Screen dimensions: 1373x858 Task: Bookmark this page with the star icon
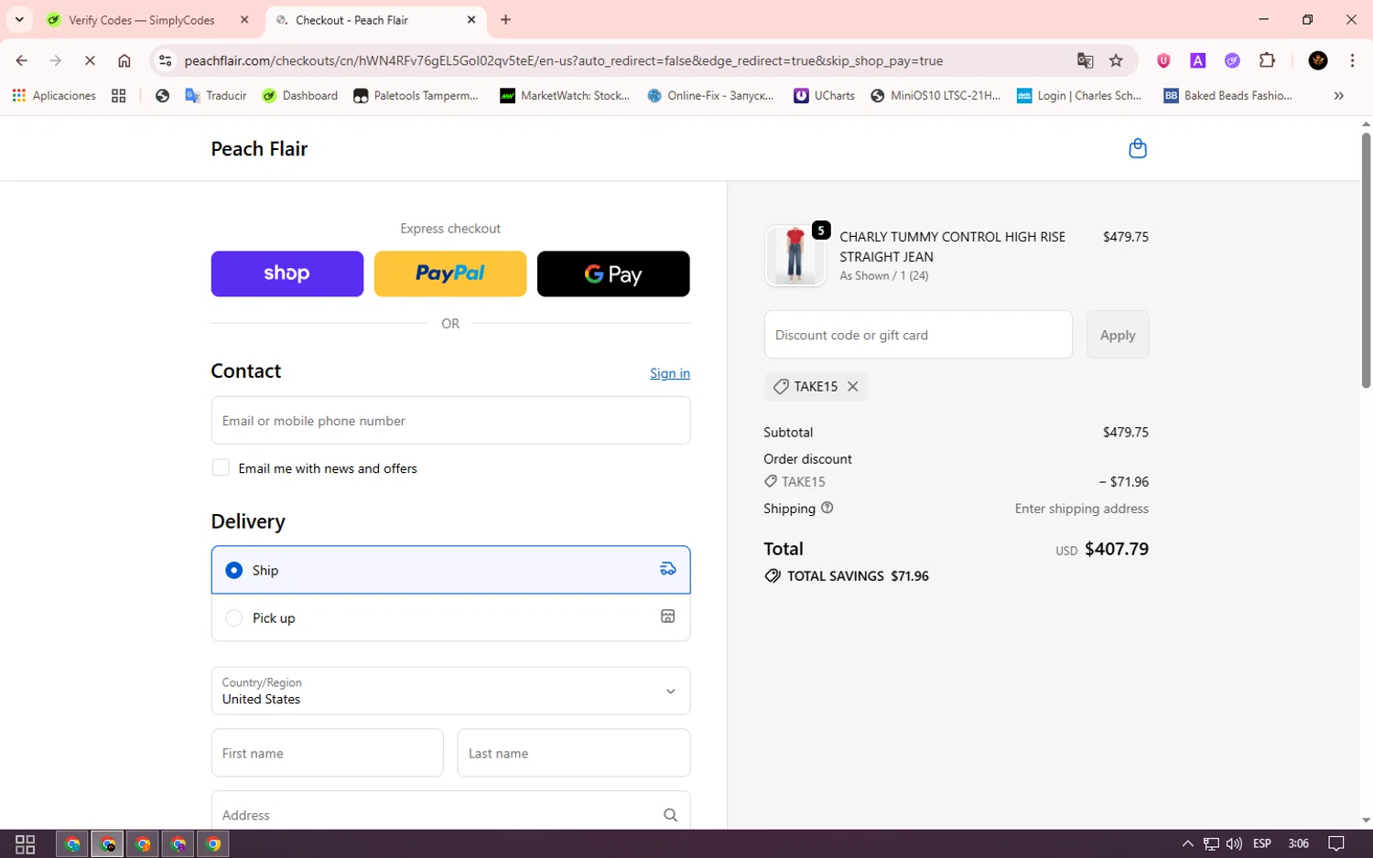tap(1116, 60)
